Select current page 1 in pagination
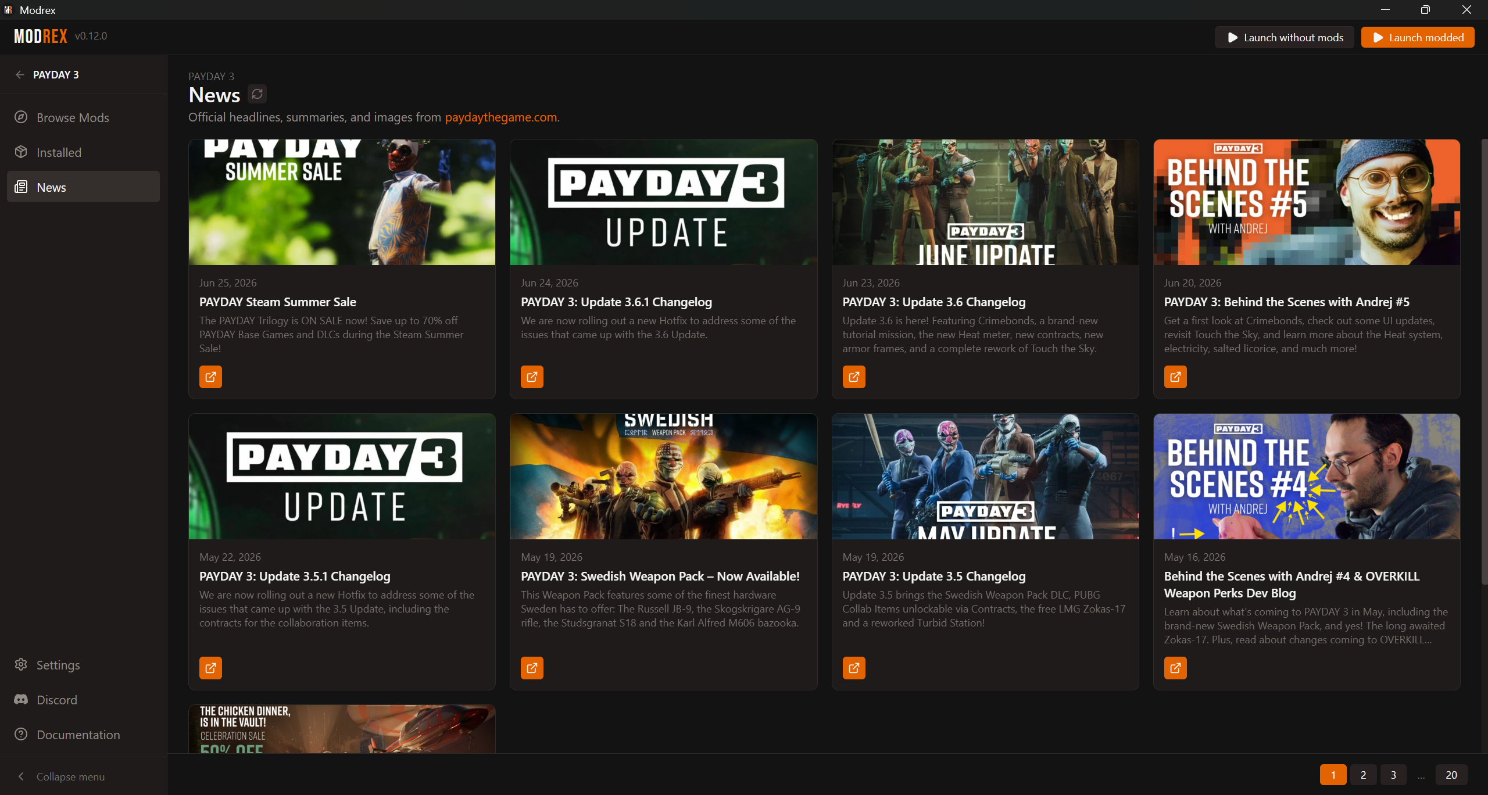This screenshot has height=795, width=1488. (x=1333, y=775)
